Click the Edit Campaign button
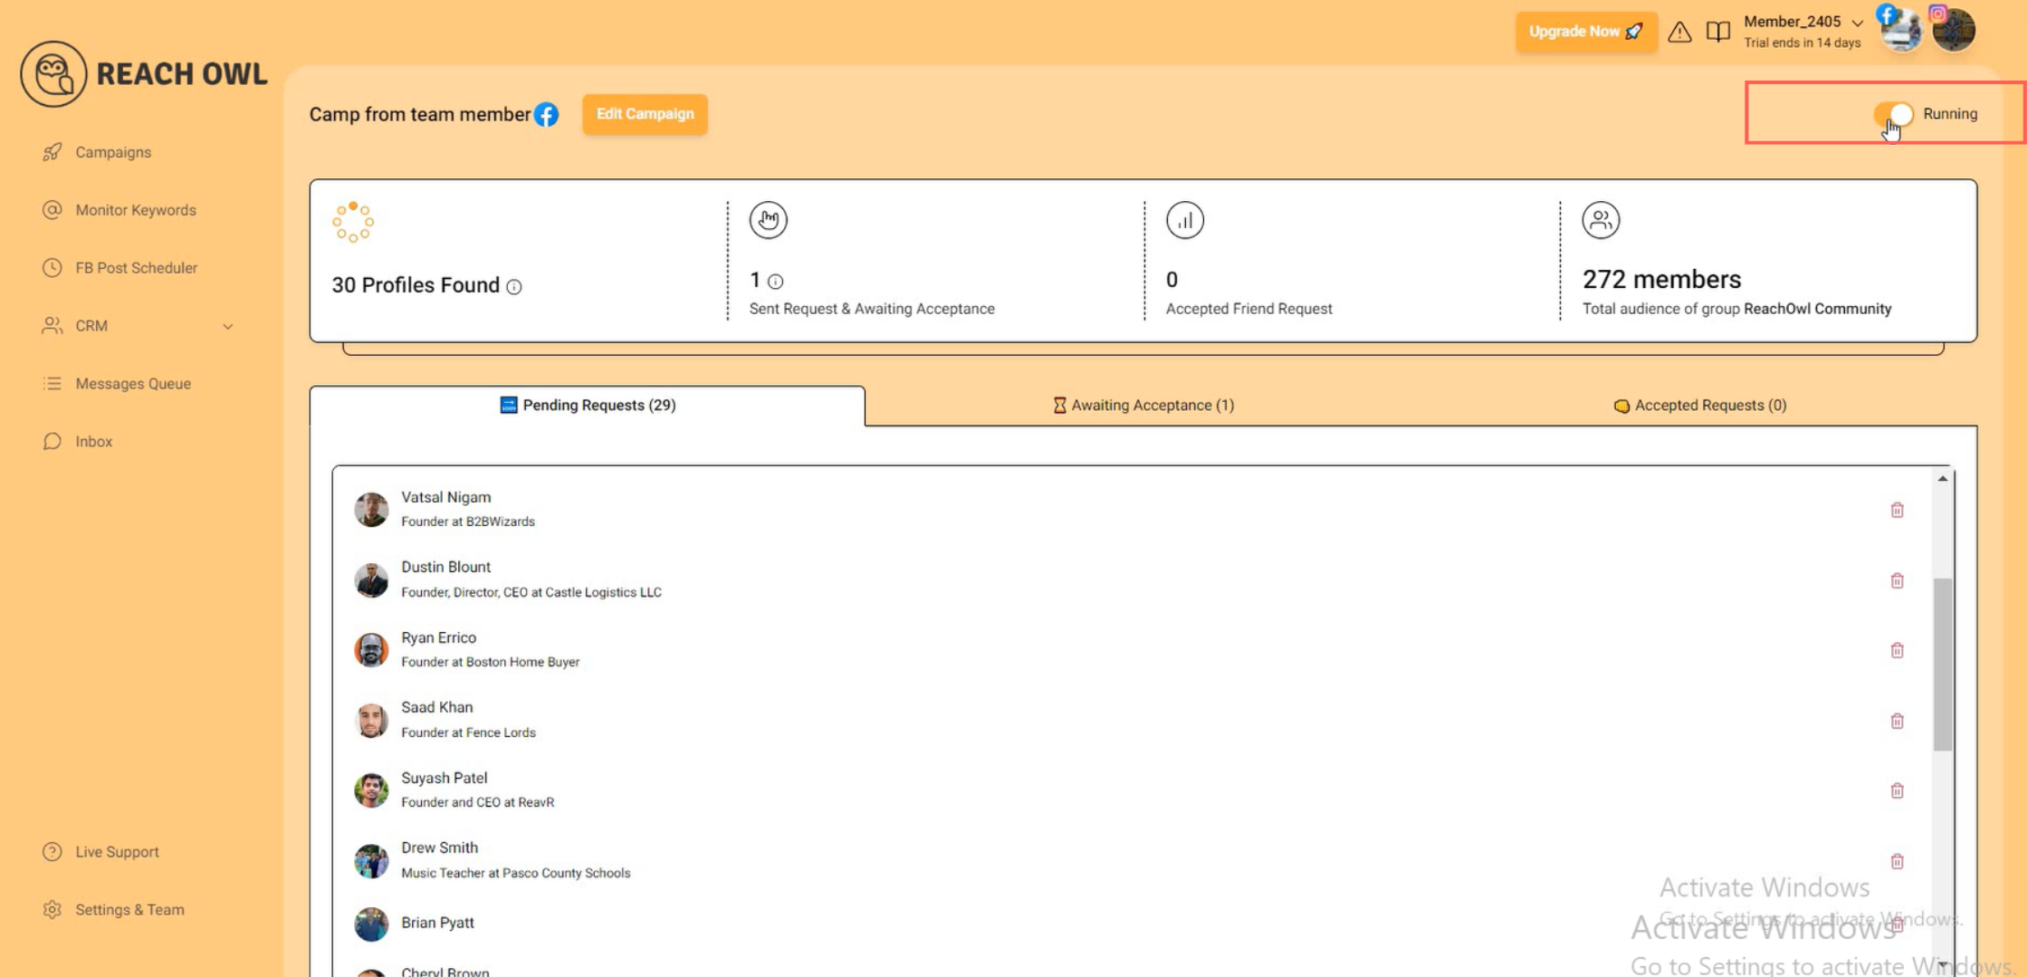Screen dimensions: 2028x977 coord(645,114)
